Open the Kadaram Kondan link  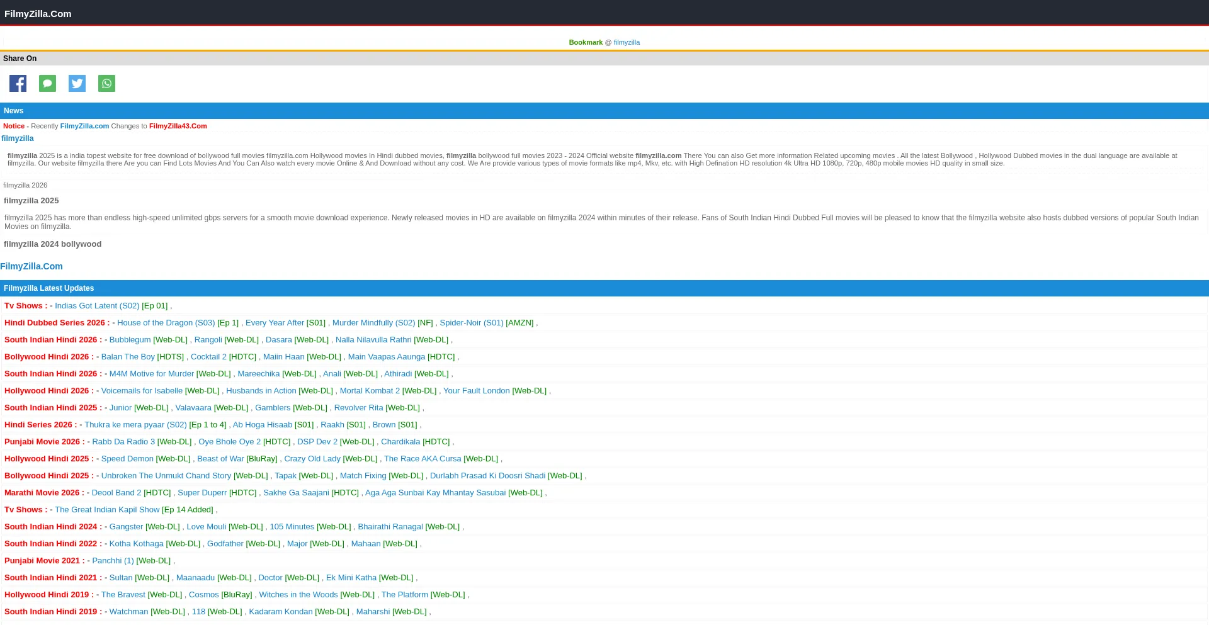coord(281,612)
